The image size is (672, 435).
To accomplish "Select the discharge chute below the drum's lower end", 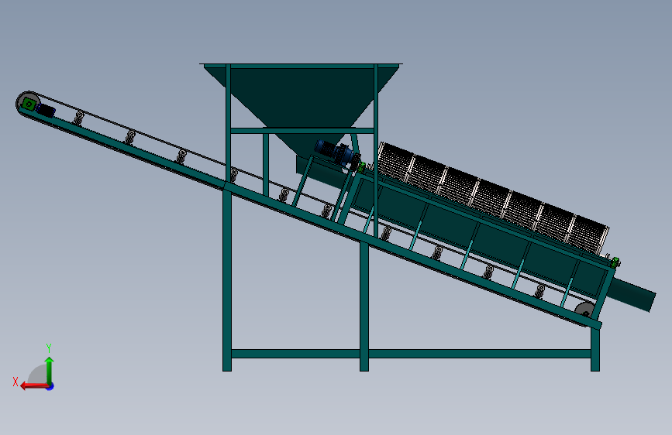I will (631, 293).
